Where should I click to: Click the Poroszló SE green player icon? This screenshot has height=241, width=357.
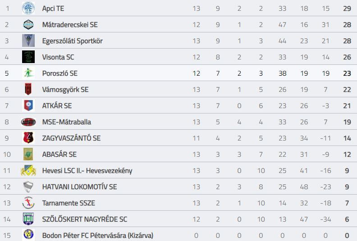tap(28, 73)
